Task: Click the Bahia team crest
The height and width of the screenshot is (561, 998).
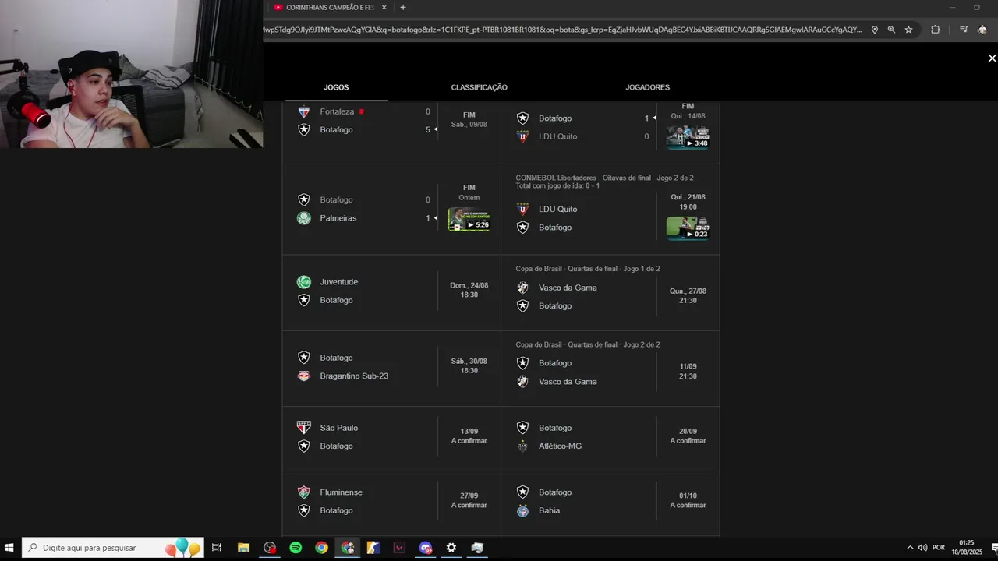Action: 522,511
